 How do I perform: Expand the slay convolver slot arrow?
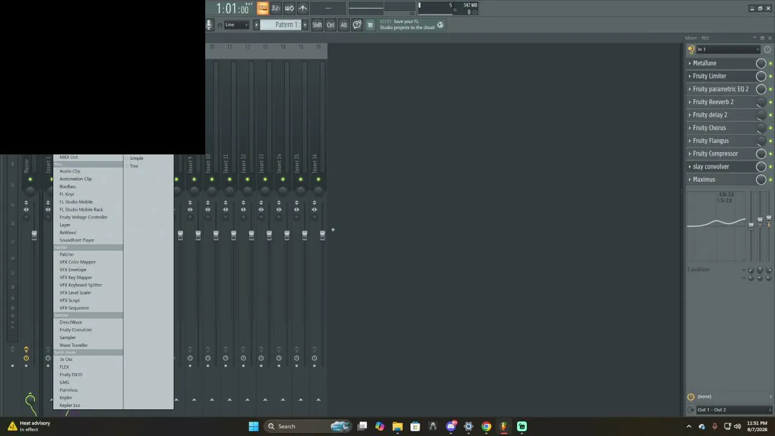coord(690,167)
